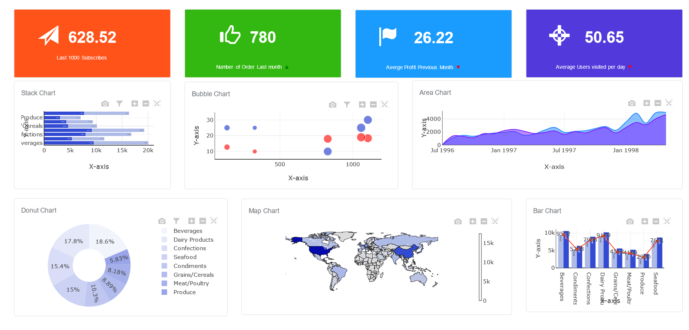Zoom in on the Map Chart
This screenshot has width=689, height=330.
point(473,221)
